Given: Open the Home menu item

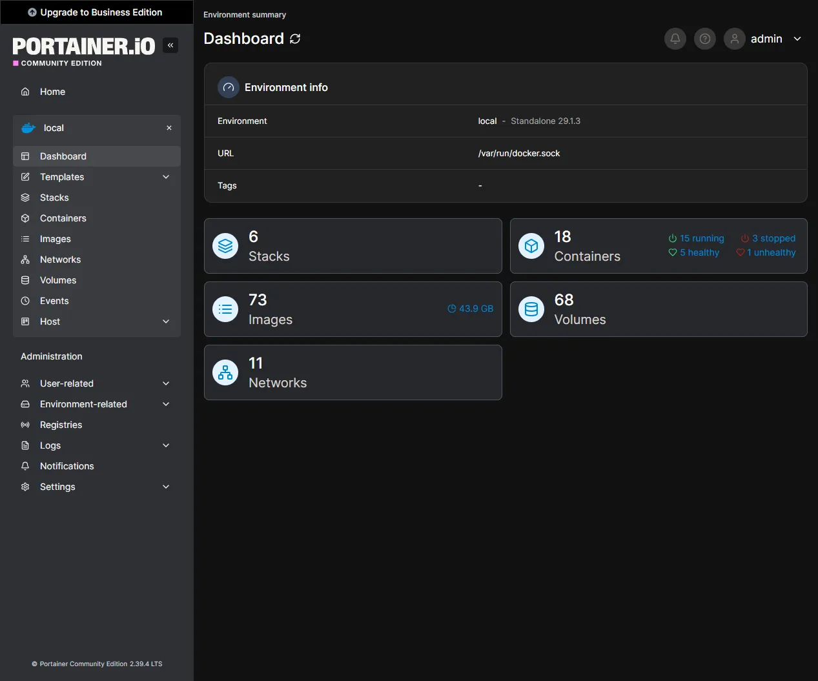Looking at the screenshot, I should [97, 92].
